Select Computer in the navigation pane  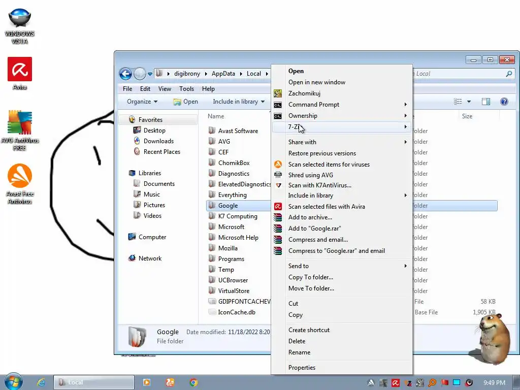tap(147, 237)
